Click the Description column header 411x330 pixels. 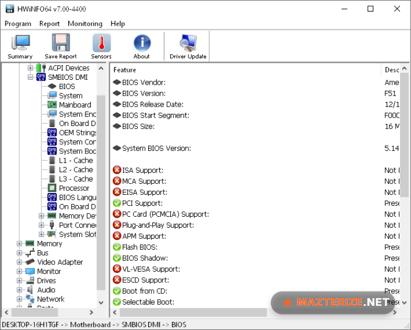[x=391, y=70]
